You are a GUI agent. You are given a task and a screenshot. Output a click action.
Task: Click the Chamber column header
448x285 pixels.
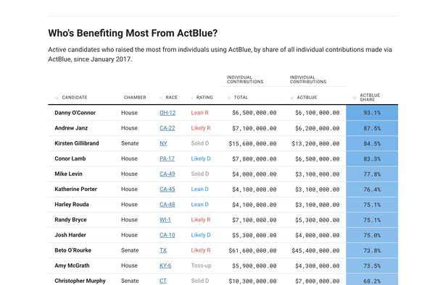click(x=135, y=98)
